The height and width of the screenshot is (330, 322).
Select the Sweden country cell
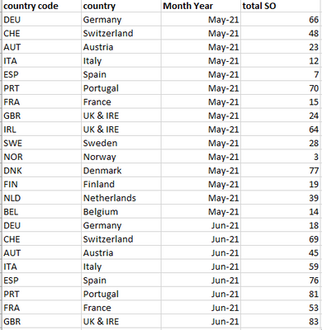pyautogui.click(x=121, y=143)
